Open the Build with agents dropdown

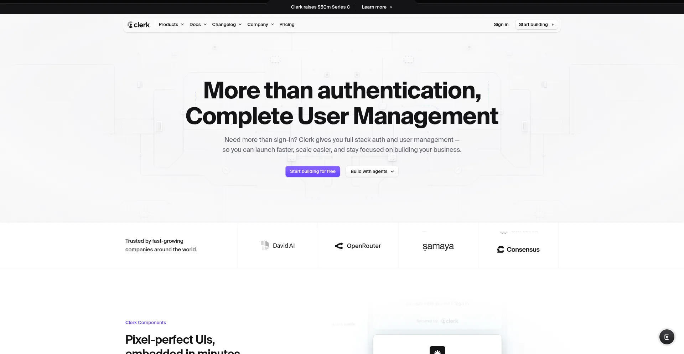372,171
